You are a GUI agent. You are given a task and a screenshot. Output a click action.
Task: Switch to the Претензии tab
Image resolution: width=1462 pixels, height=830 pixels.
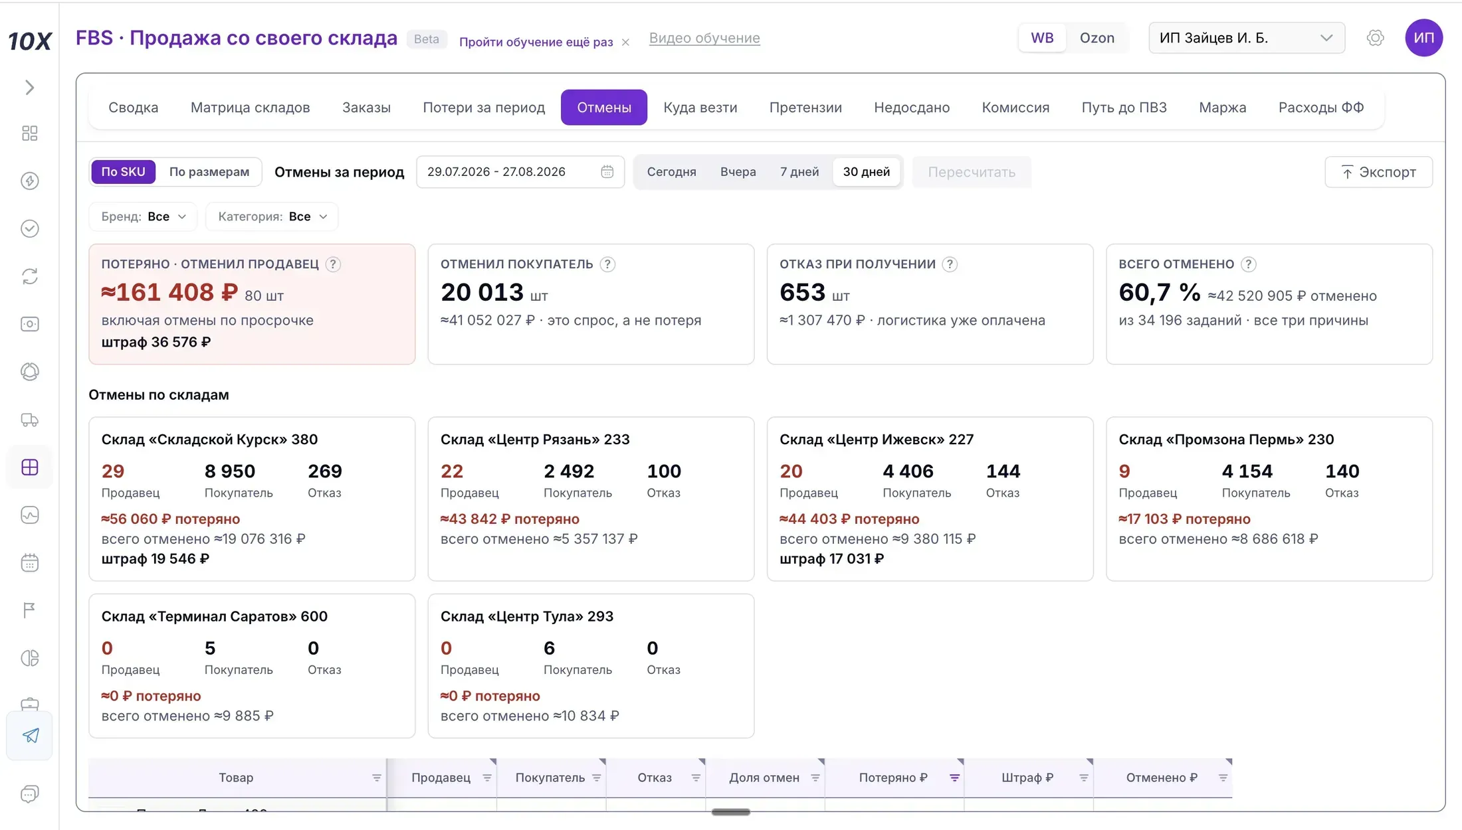pos(805,108)
